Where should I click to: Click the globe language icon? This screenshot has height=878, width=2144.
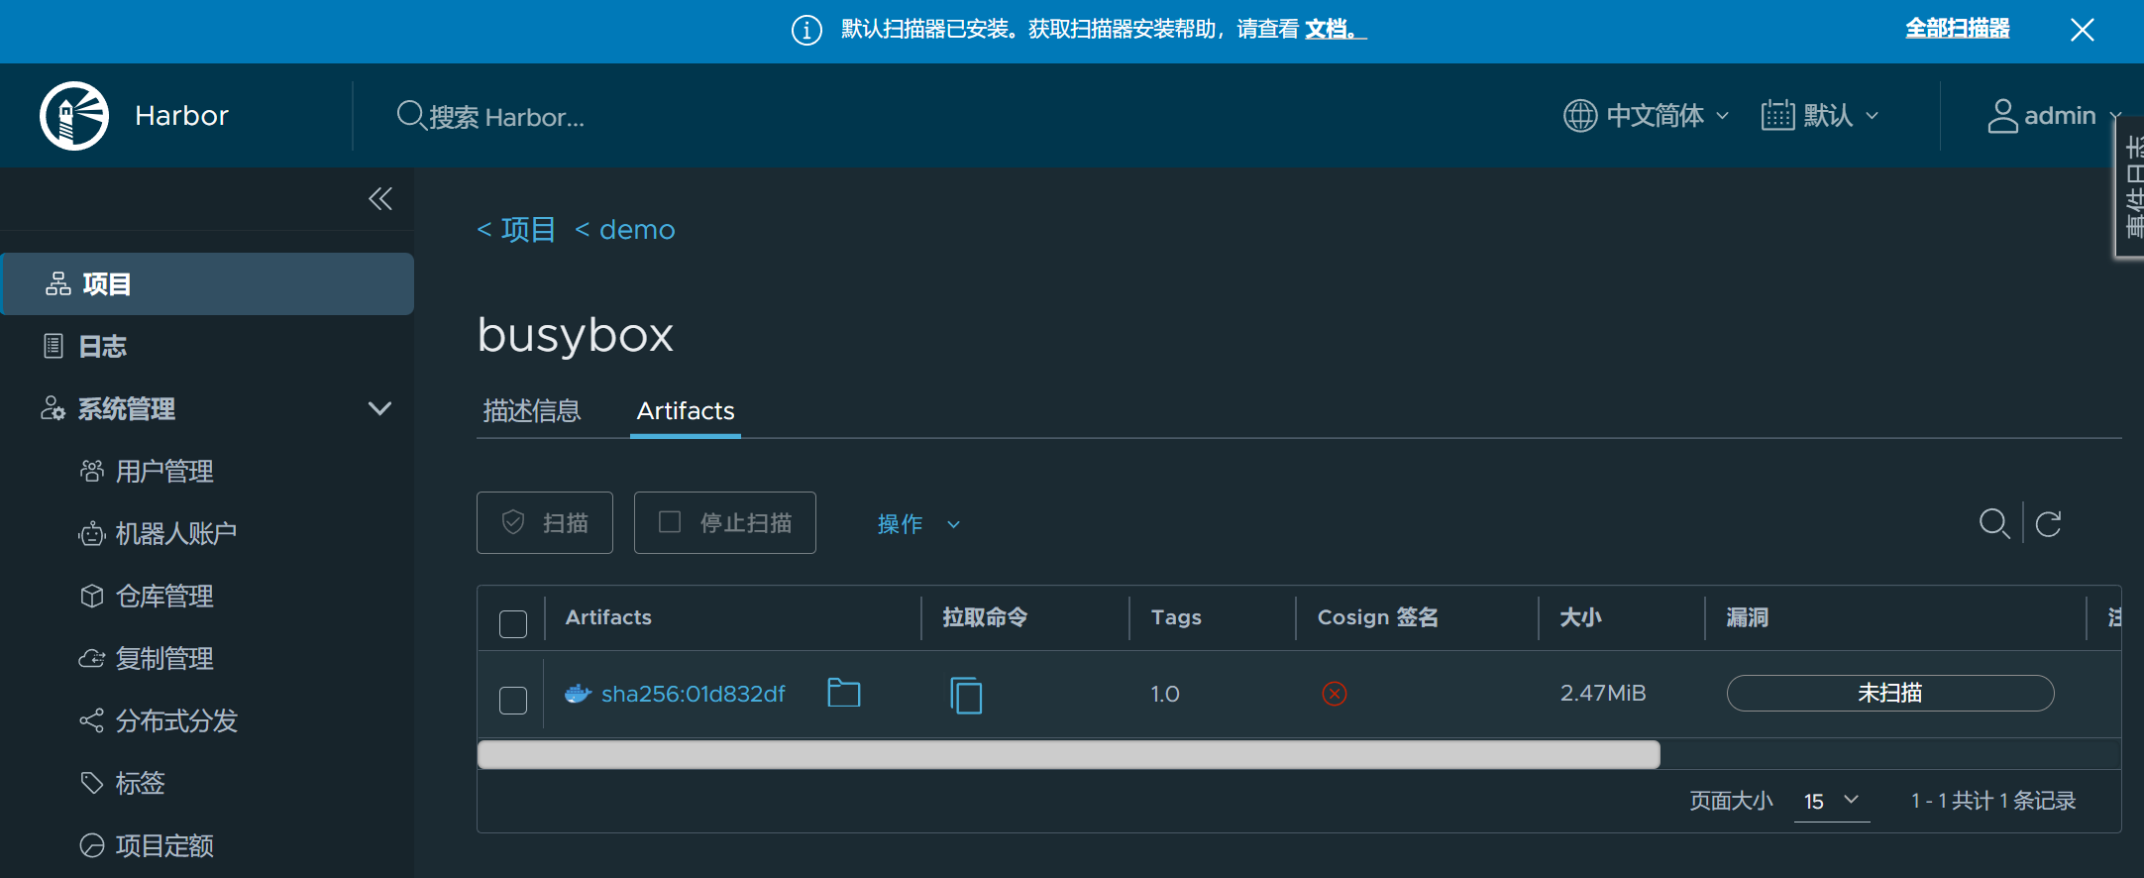click(x=1580, y=116)
